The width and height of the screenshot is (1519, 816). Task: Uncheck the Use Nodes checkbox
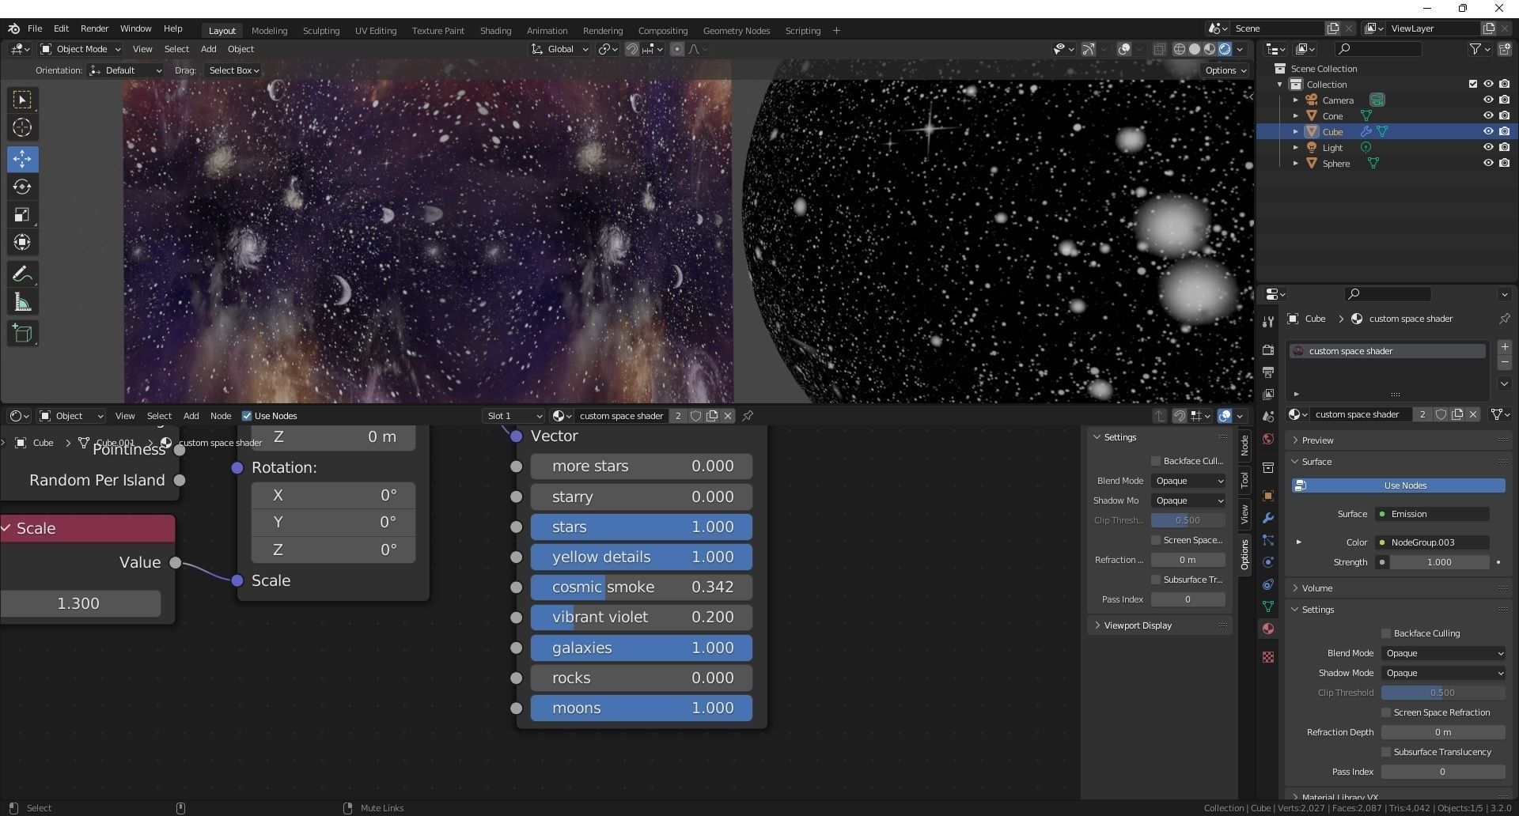pos(247,416)
